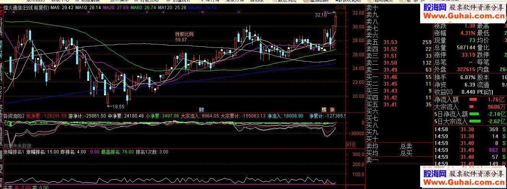Click the green 小净累 3497.06 value
Screen dimensions: 507x189
(163, 115)
